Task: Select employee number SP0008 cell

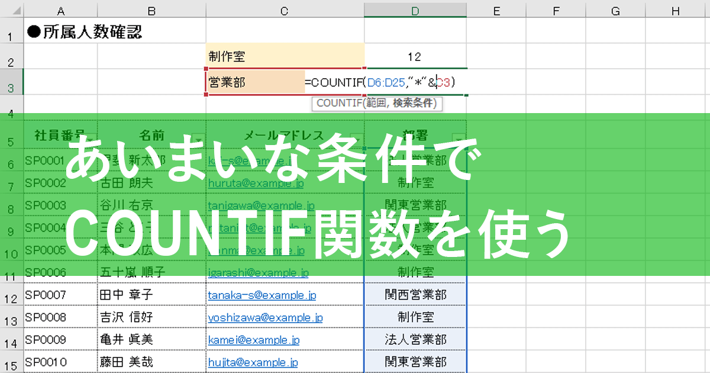Action: click(x=61, y=317)
